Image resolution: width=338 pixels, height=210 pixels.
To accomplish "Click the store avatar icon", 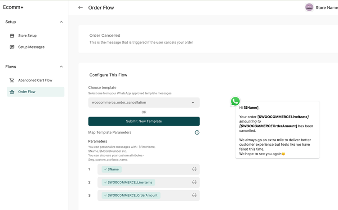I will coord(309,7).
